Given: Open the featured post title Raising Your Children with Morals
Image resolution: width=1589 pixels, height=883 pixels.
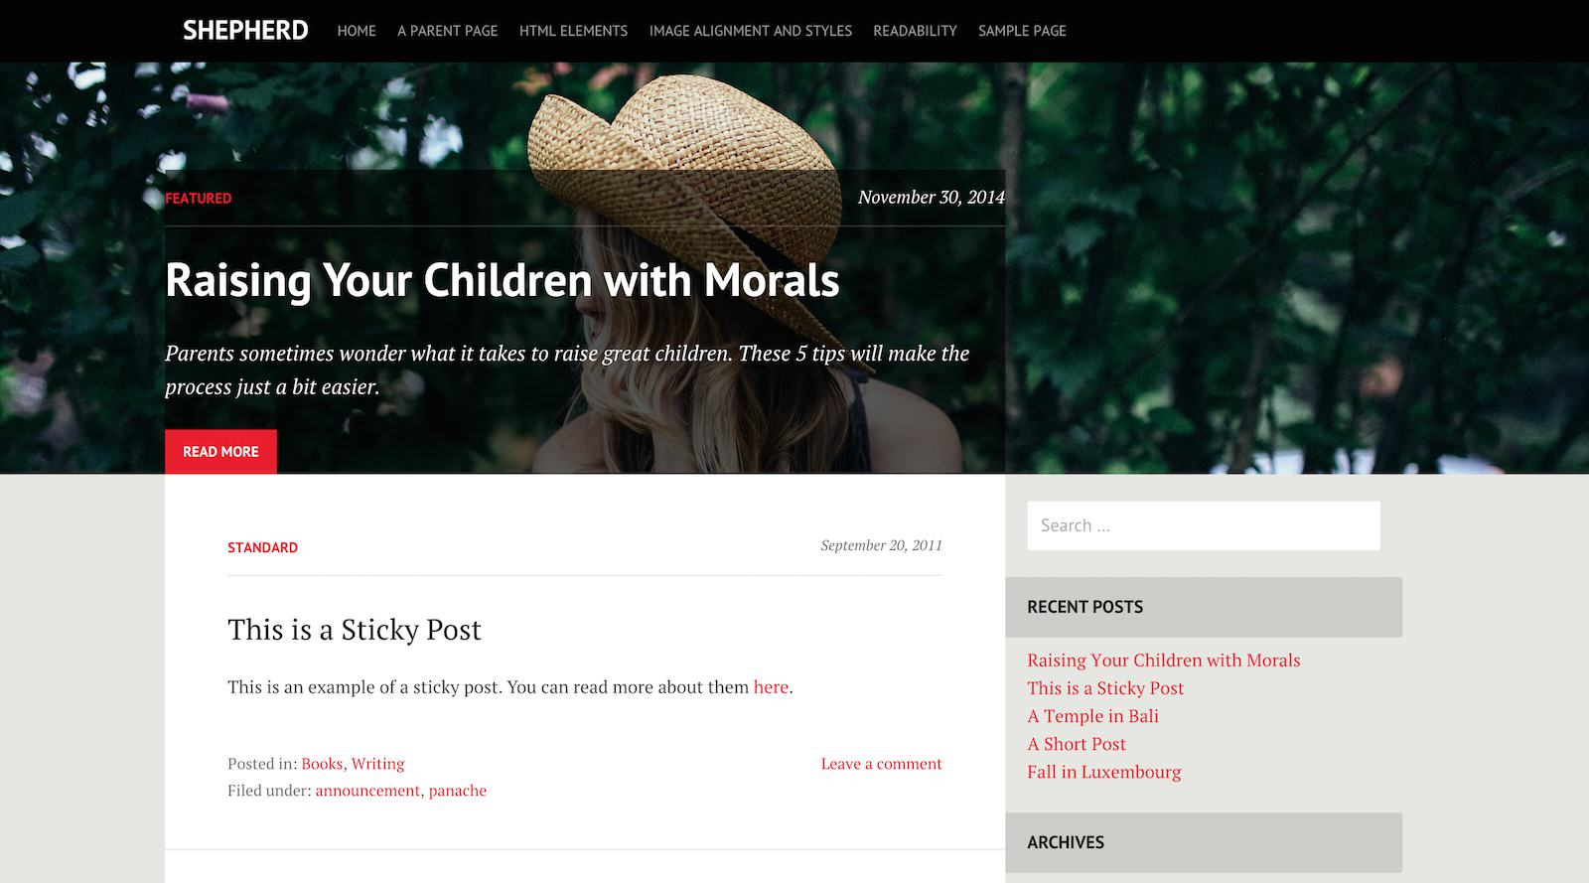Looking at the screenshot, I should (x=503, y=280).
